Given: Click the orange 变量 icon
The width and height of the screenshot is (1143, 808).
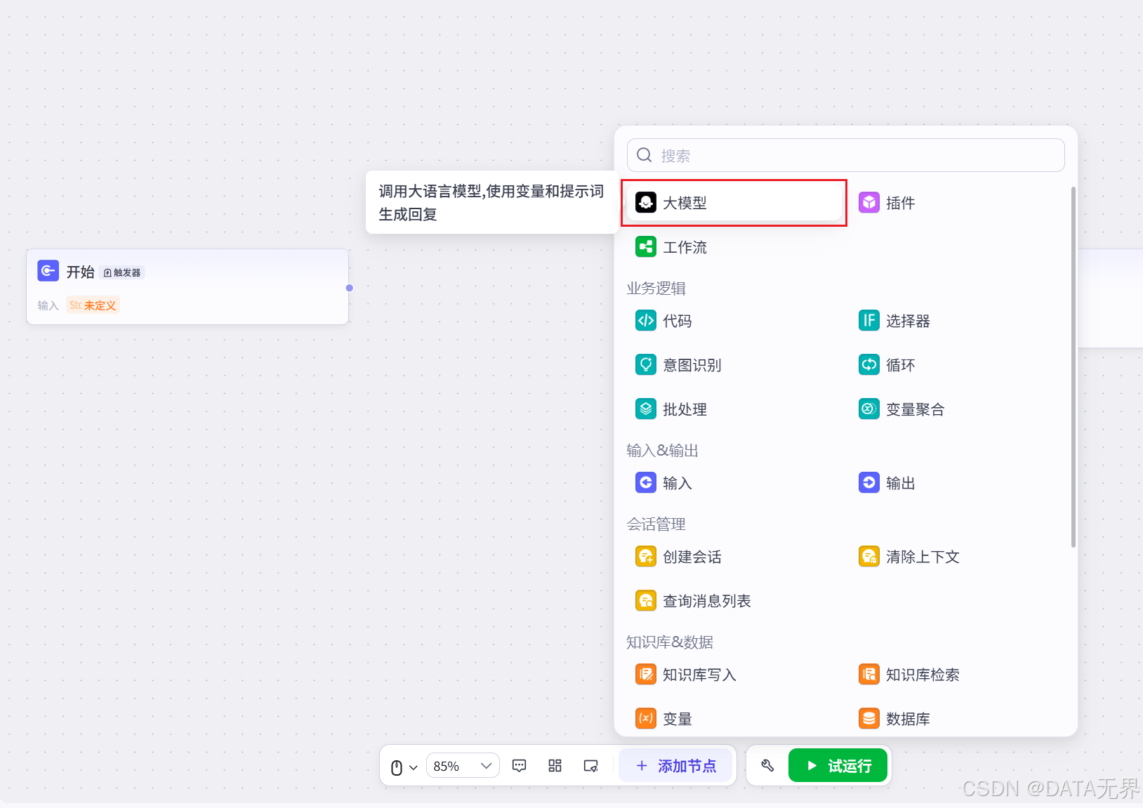Looking at the screenshot, I should [x=646, y=719].
